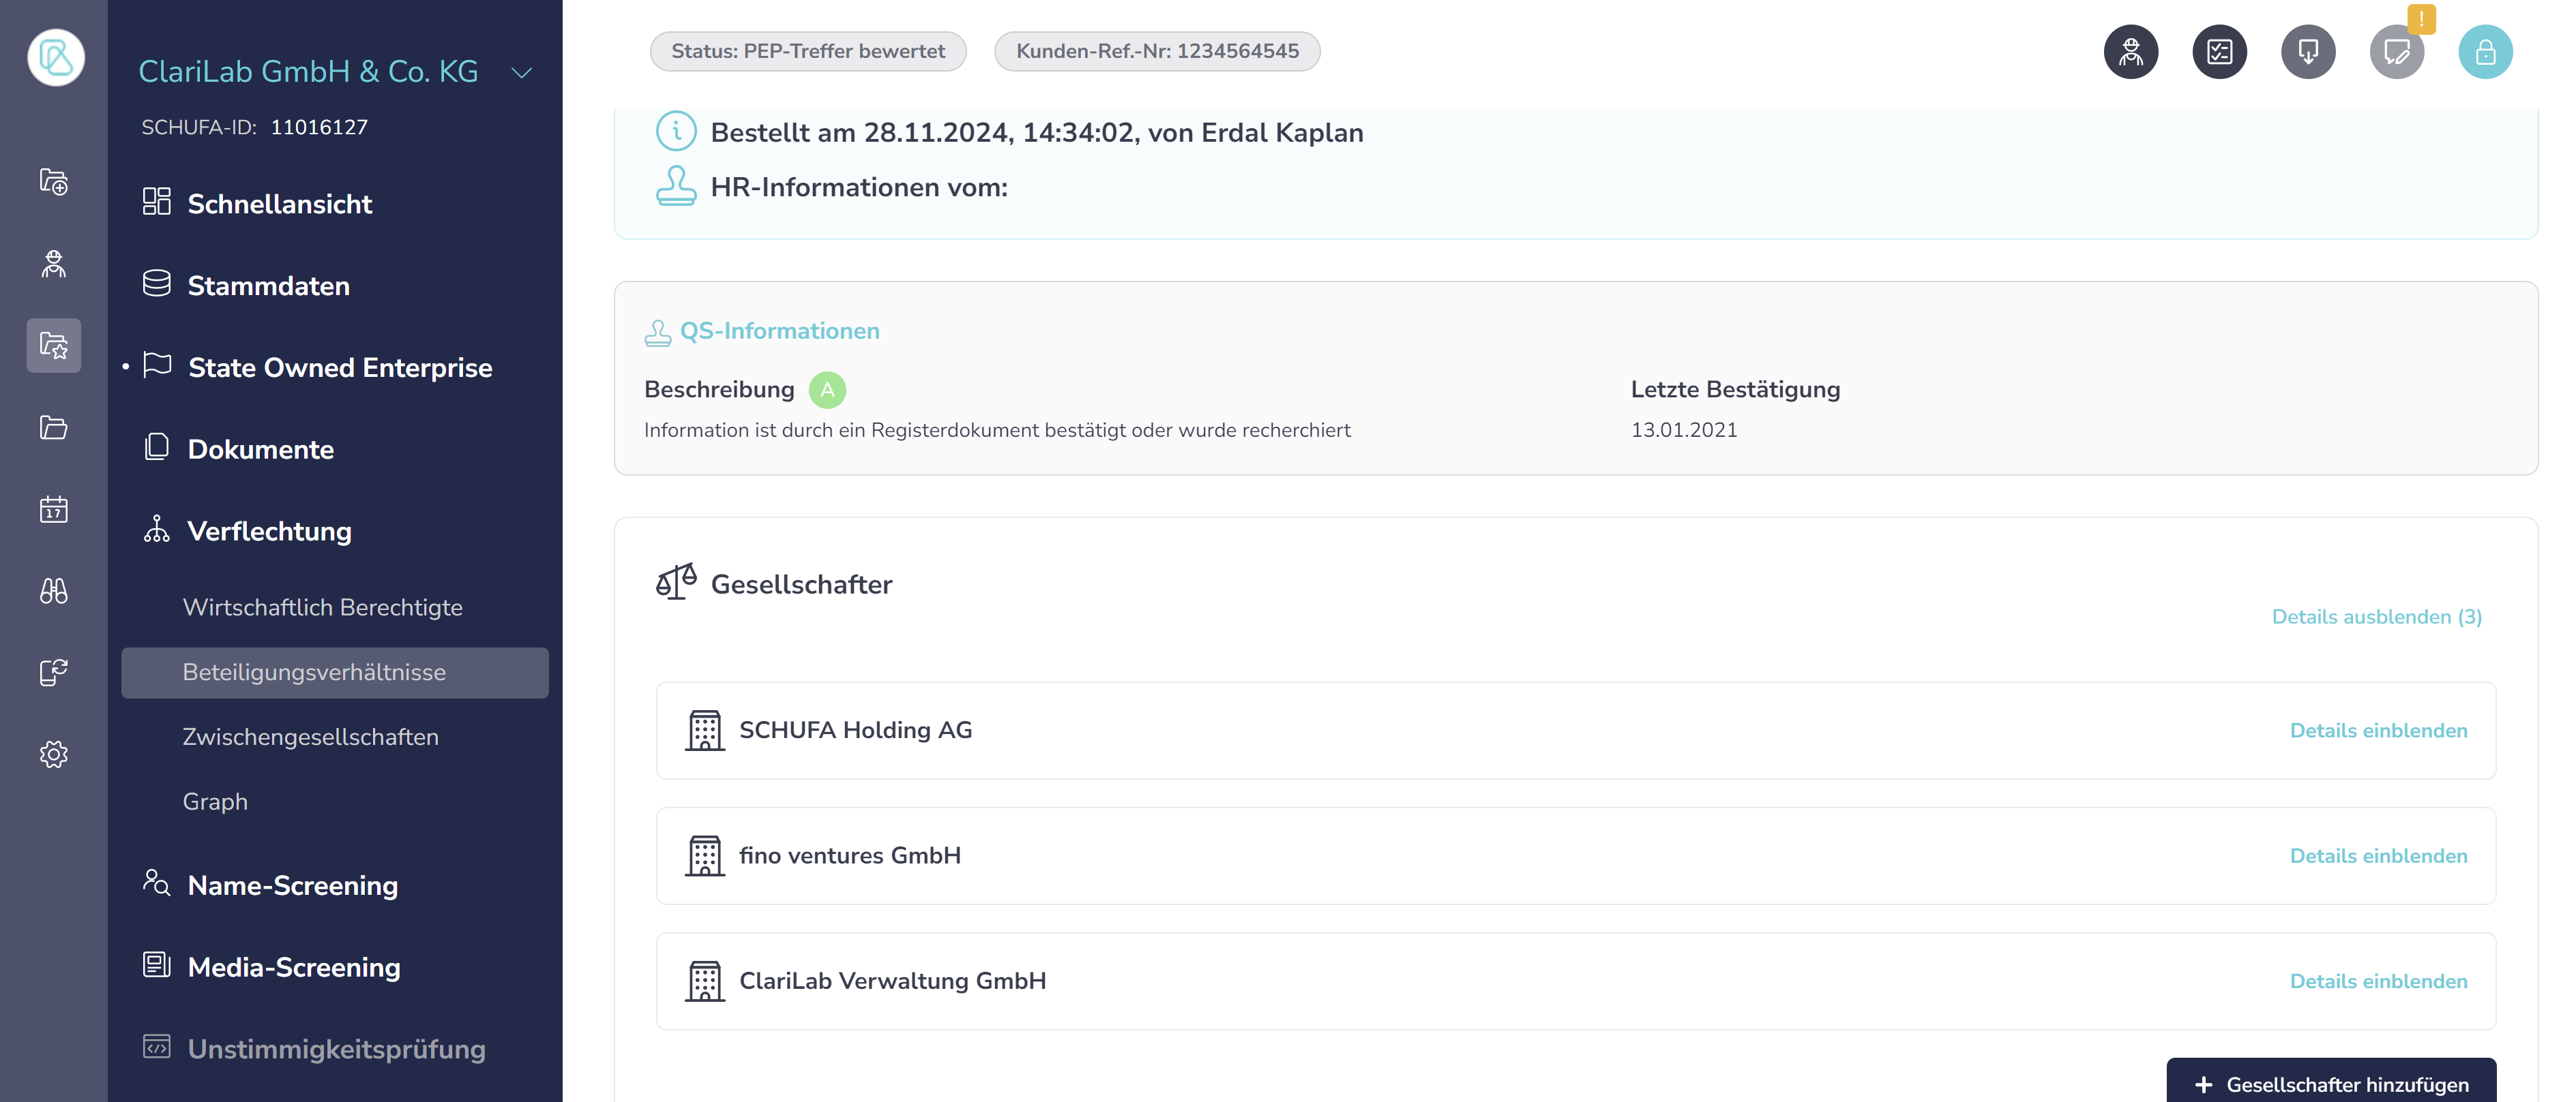The height and width of the screenshot is (1102, 2576).
Task: Select Zwischengesellschaften submenu item
Action: coord(311,737)
